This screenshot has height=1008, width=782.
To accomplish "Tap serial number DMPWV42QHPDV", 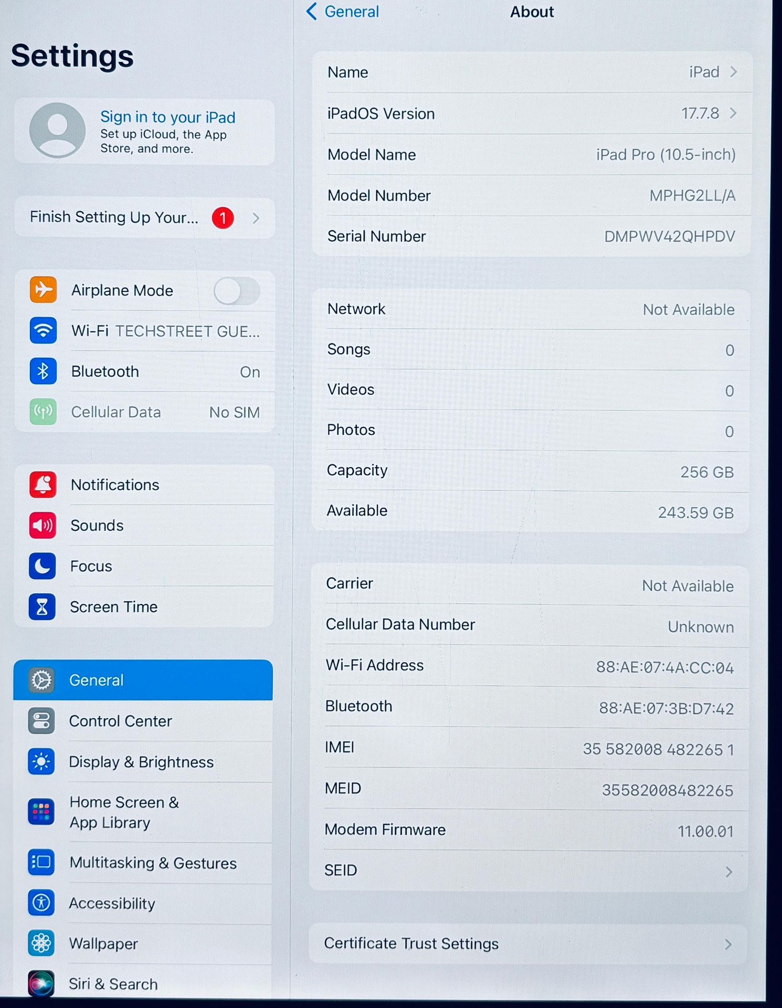I will (669, 236).
